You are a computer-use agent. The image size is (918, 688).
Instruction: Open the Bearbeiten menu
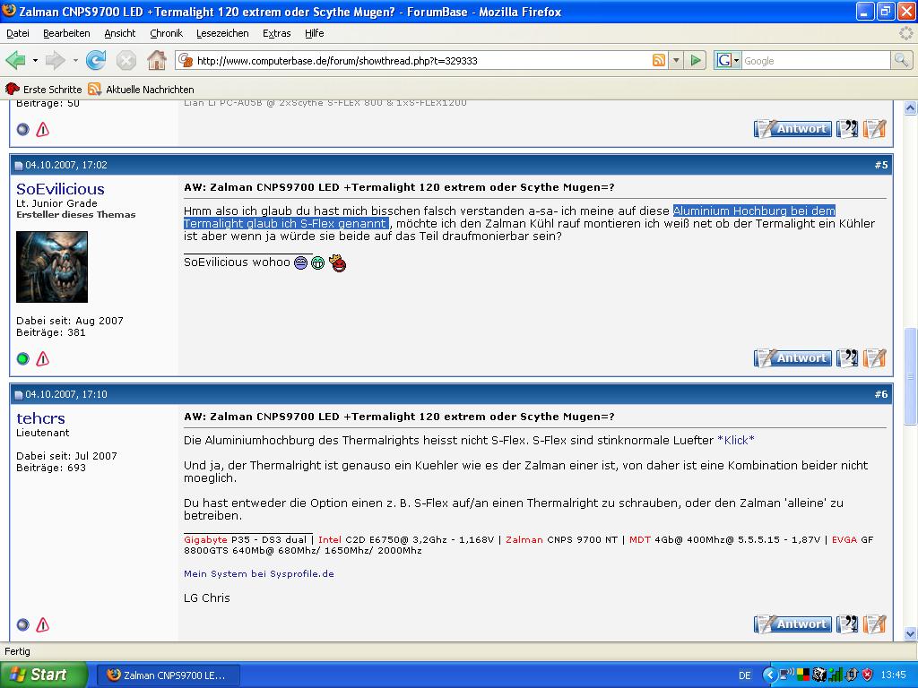(66, 33)
